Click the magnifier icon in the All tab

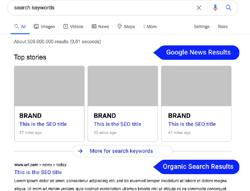click(x=16, y=26)
